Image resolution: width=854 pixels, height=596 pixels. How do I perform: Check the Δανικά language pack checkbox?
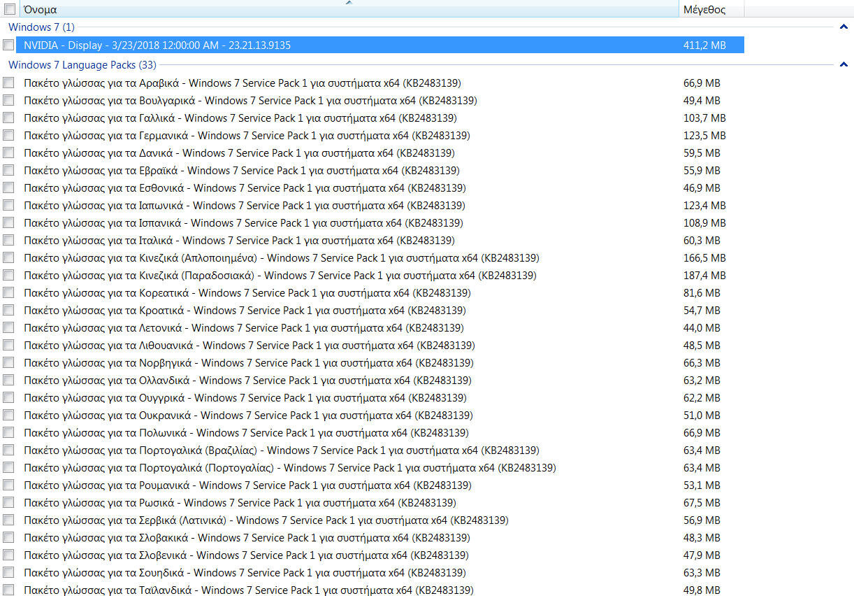[x=8, y=152]
